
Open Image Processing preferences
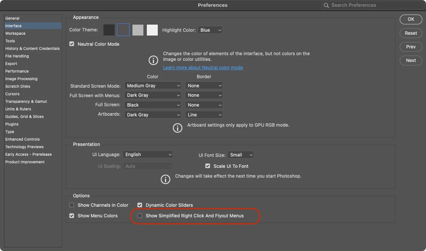click(33, 79)
